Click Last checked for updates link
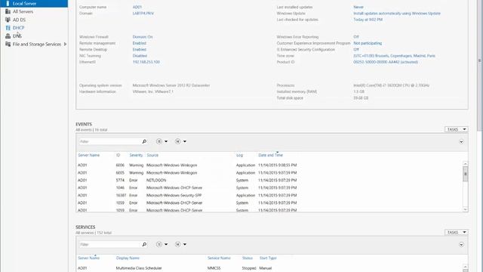483x272 pixels. (x=368, y=20)
